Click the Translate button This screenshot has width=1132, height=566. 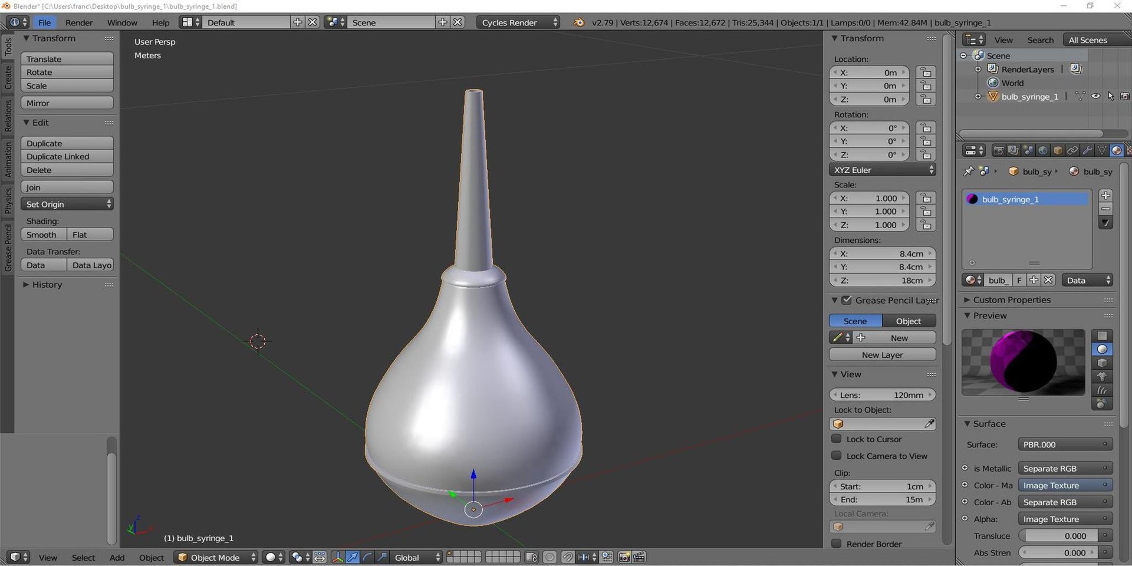pyautogui.click(x=67, y=59)
